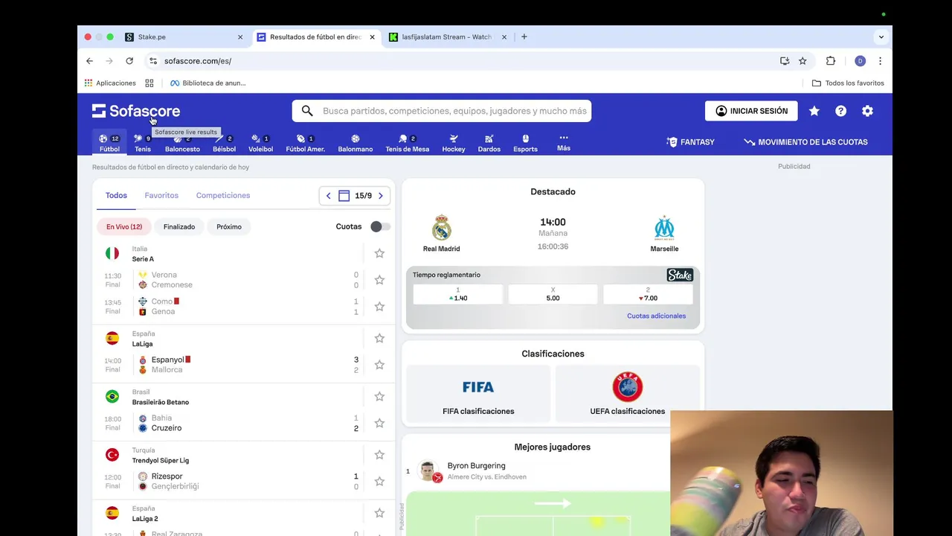Open the Béisbol sport category

pos(224,143)
